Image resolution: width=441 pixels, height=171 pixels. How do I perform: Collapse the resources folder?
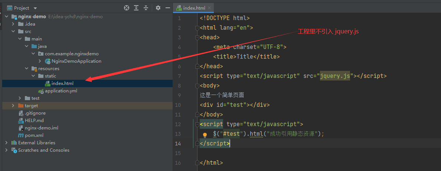coord(27,68)
